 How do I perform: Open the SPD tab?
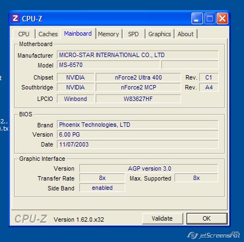(133, 34)
